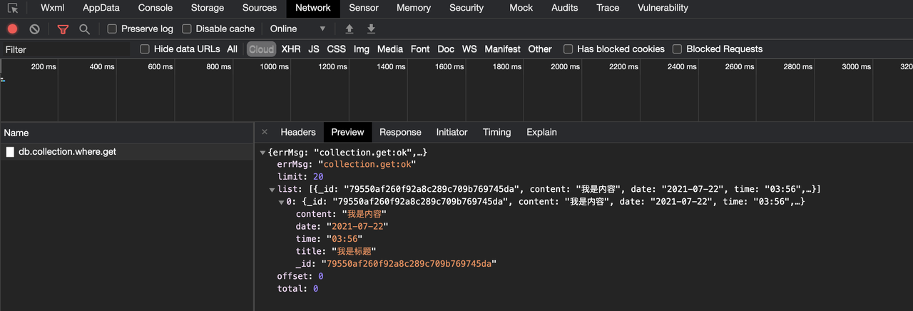Click the export HAR download arrow
The height and width of the screenshot is (311, 913).
[371, 29]
